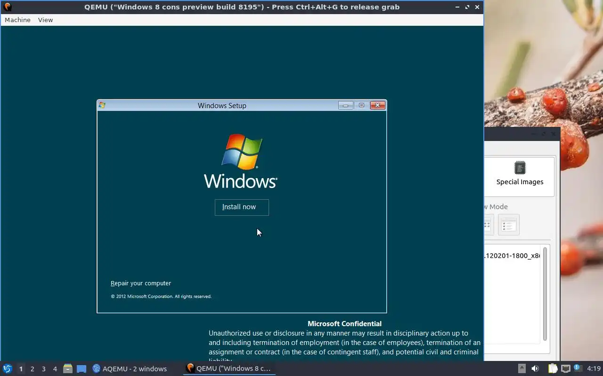Switch to workspace 2
The height and width of the screenshot is (376, 603).
32,369
